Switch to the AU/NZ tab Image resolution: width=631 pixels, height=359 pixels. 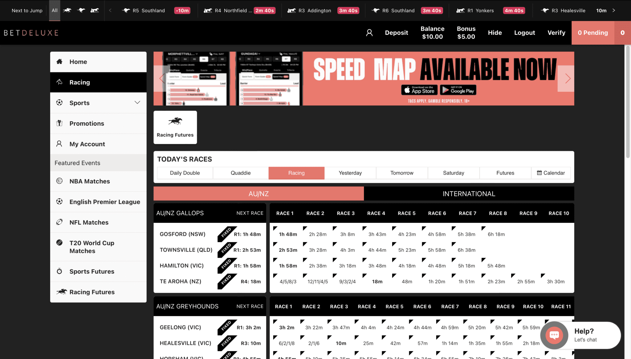coord(259,194)
